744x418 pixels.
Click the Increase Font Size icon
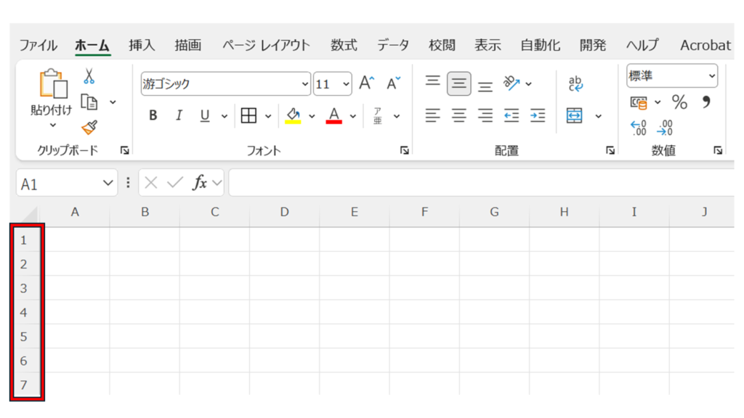coord(366,83)
